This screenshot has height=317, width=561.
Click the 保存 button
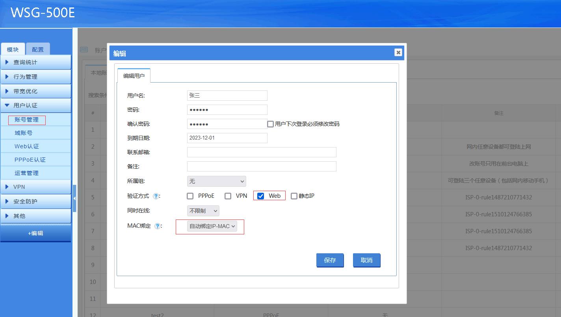point(330,260)
